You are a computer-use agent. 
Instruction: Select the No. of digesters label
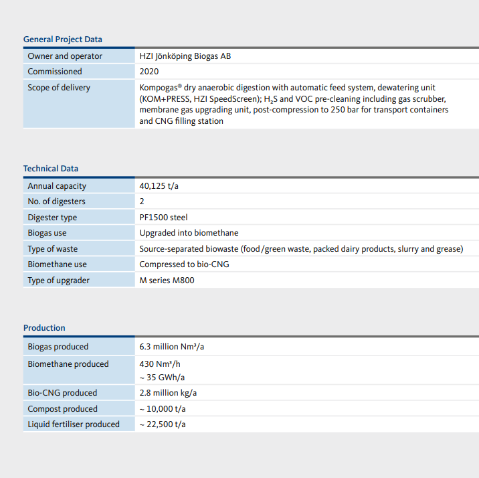point(56,202)
